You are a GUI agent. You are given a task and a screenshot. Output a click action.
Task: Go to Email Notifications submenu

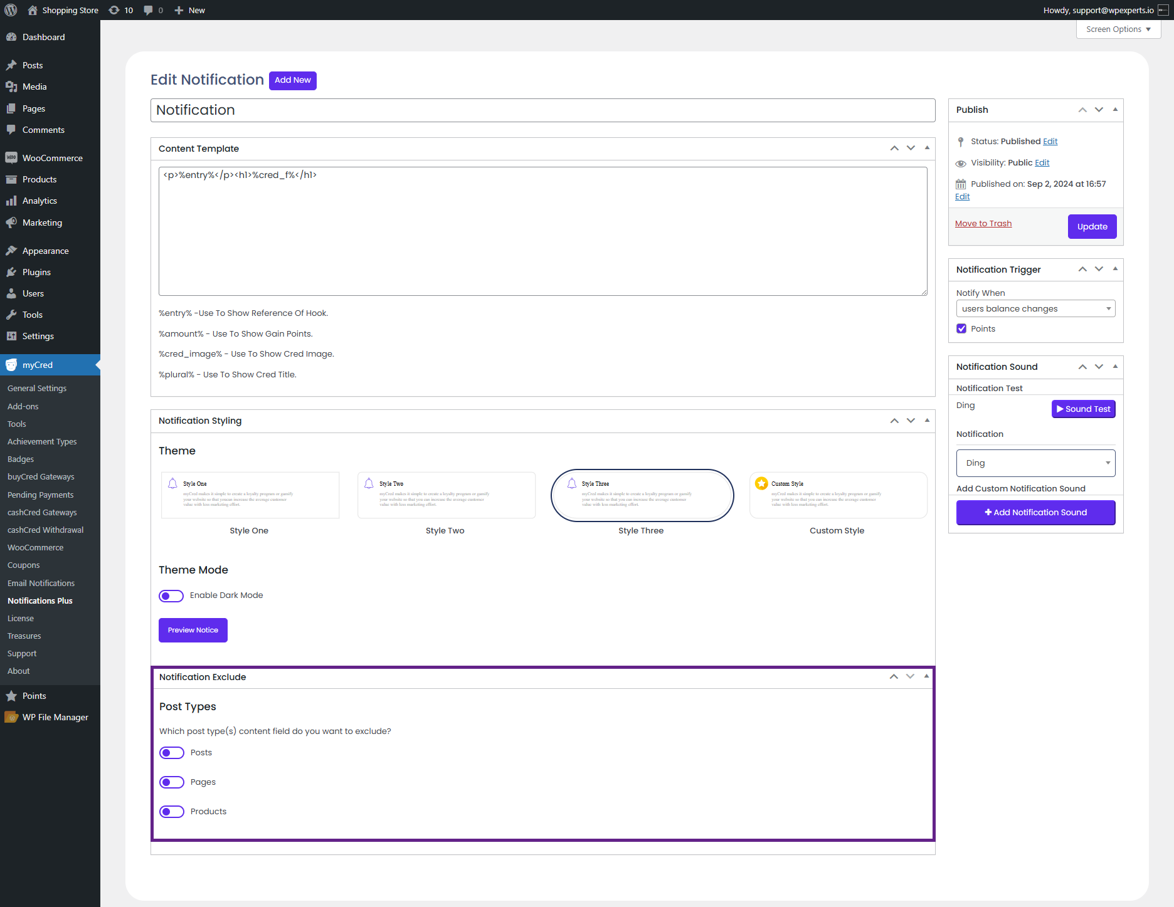[41, 583]
